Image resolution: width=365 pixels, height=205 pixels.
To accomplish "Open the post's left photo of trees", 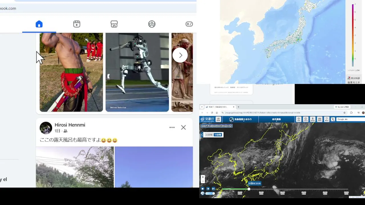I will (x=75, y=167).
